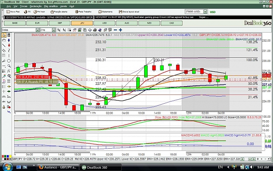Image resolution: width=273 pixels, height=171 pixels.
Task: Click the EN language indicator
Action: [220, 167]
